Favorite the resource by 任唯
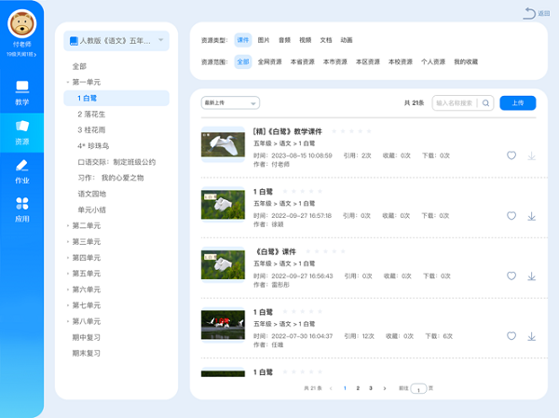This screenshot has height=418, width=559. (511, 336)
